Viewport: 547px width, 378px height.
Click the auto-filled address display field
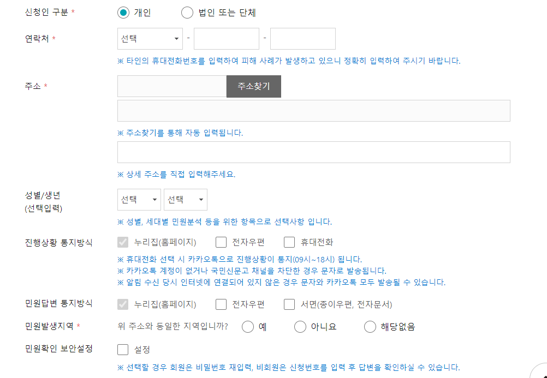[314, 110]
